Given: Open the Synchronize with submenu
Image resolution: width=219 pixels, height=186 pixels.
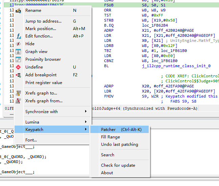Looking at the screenshot, I should click(53, 112).
